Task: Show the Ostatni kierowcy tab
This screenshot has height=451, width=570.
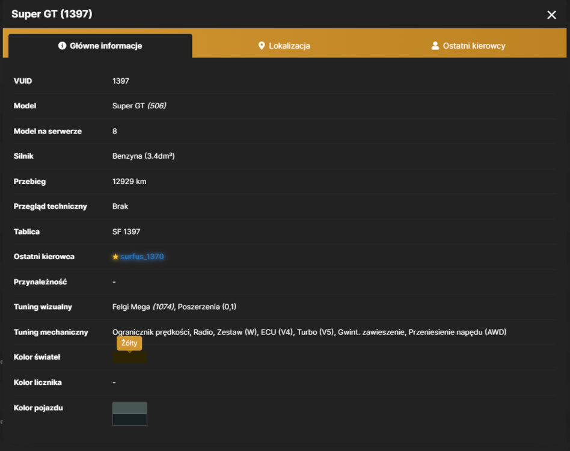Action: point(468,46)
